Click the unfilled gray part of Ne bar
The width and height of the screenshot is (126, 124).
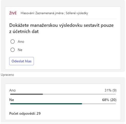point(99,104)
